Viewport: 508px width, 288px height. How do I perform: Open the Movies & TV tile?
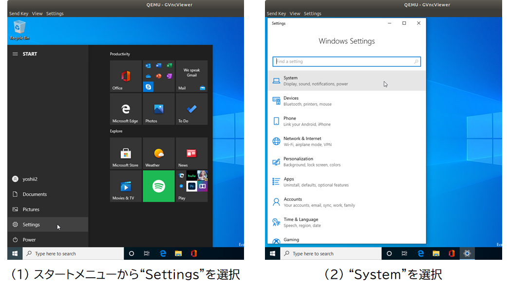click(126, 186)
